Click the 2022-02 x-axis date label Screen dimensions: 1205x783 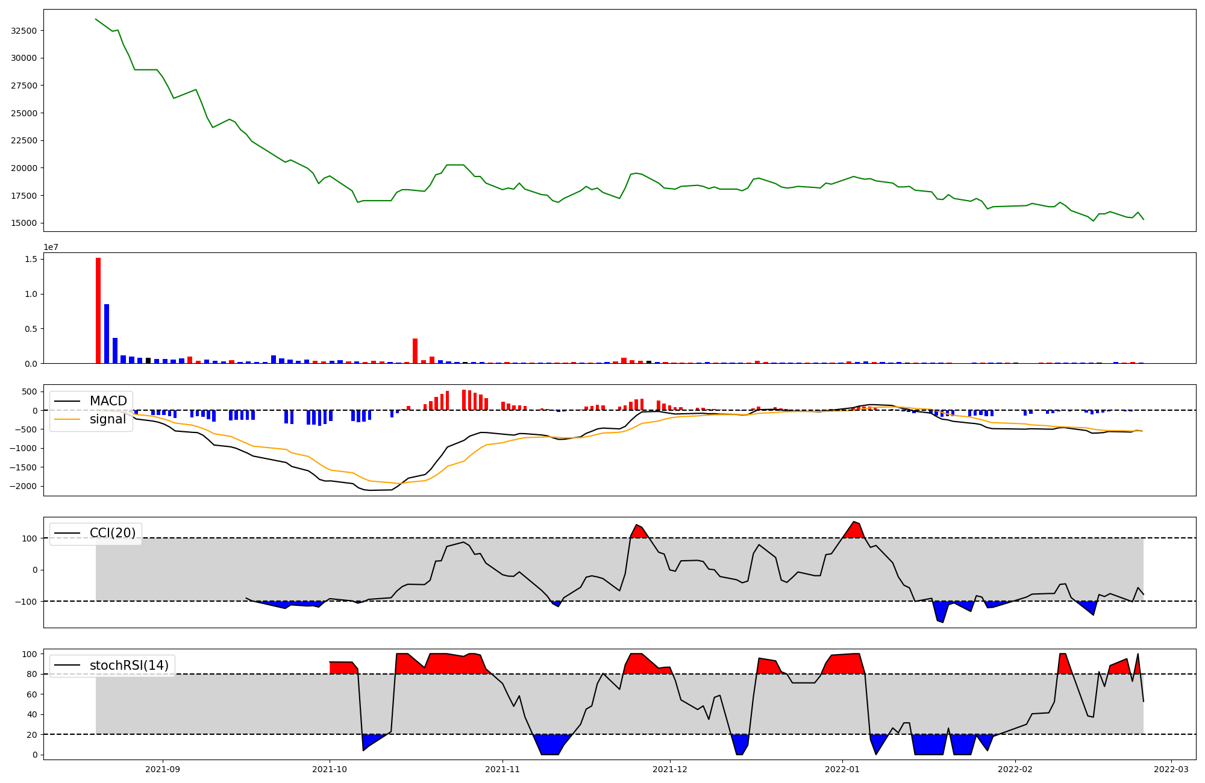(x=1015, y=769)
